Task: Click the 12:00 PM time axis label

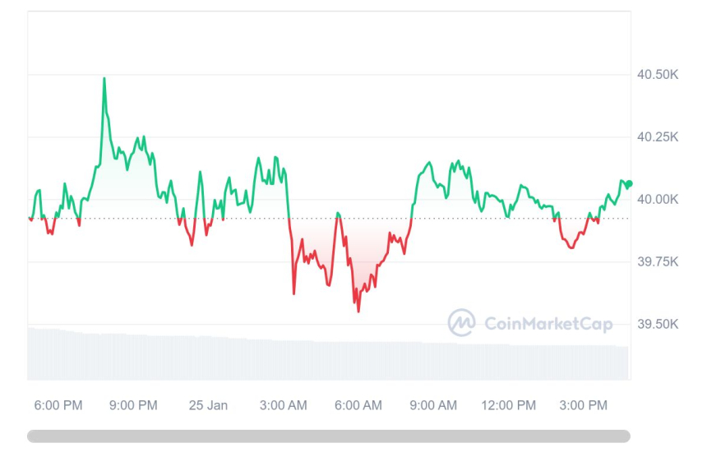Action: click(x=509, y=405)
